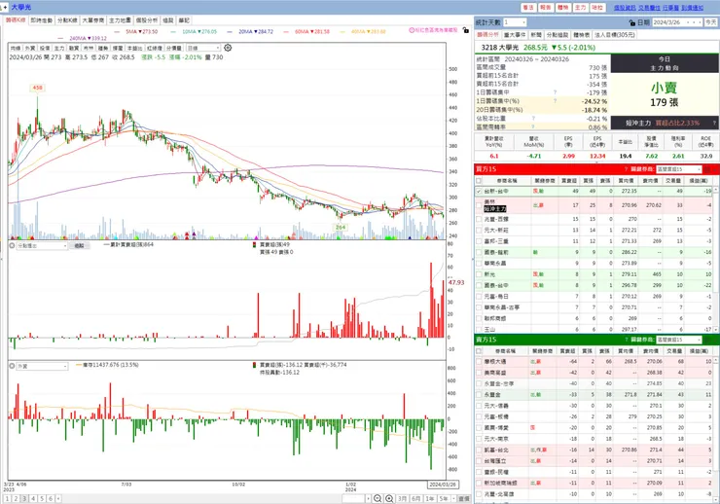Zoom in the chart with plus magnifier
Viewport: 720px width, 504px height.
click(389, 498)
